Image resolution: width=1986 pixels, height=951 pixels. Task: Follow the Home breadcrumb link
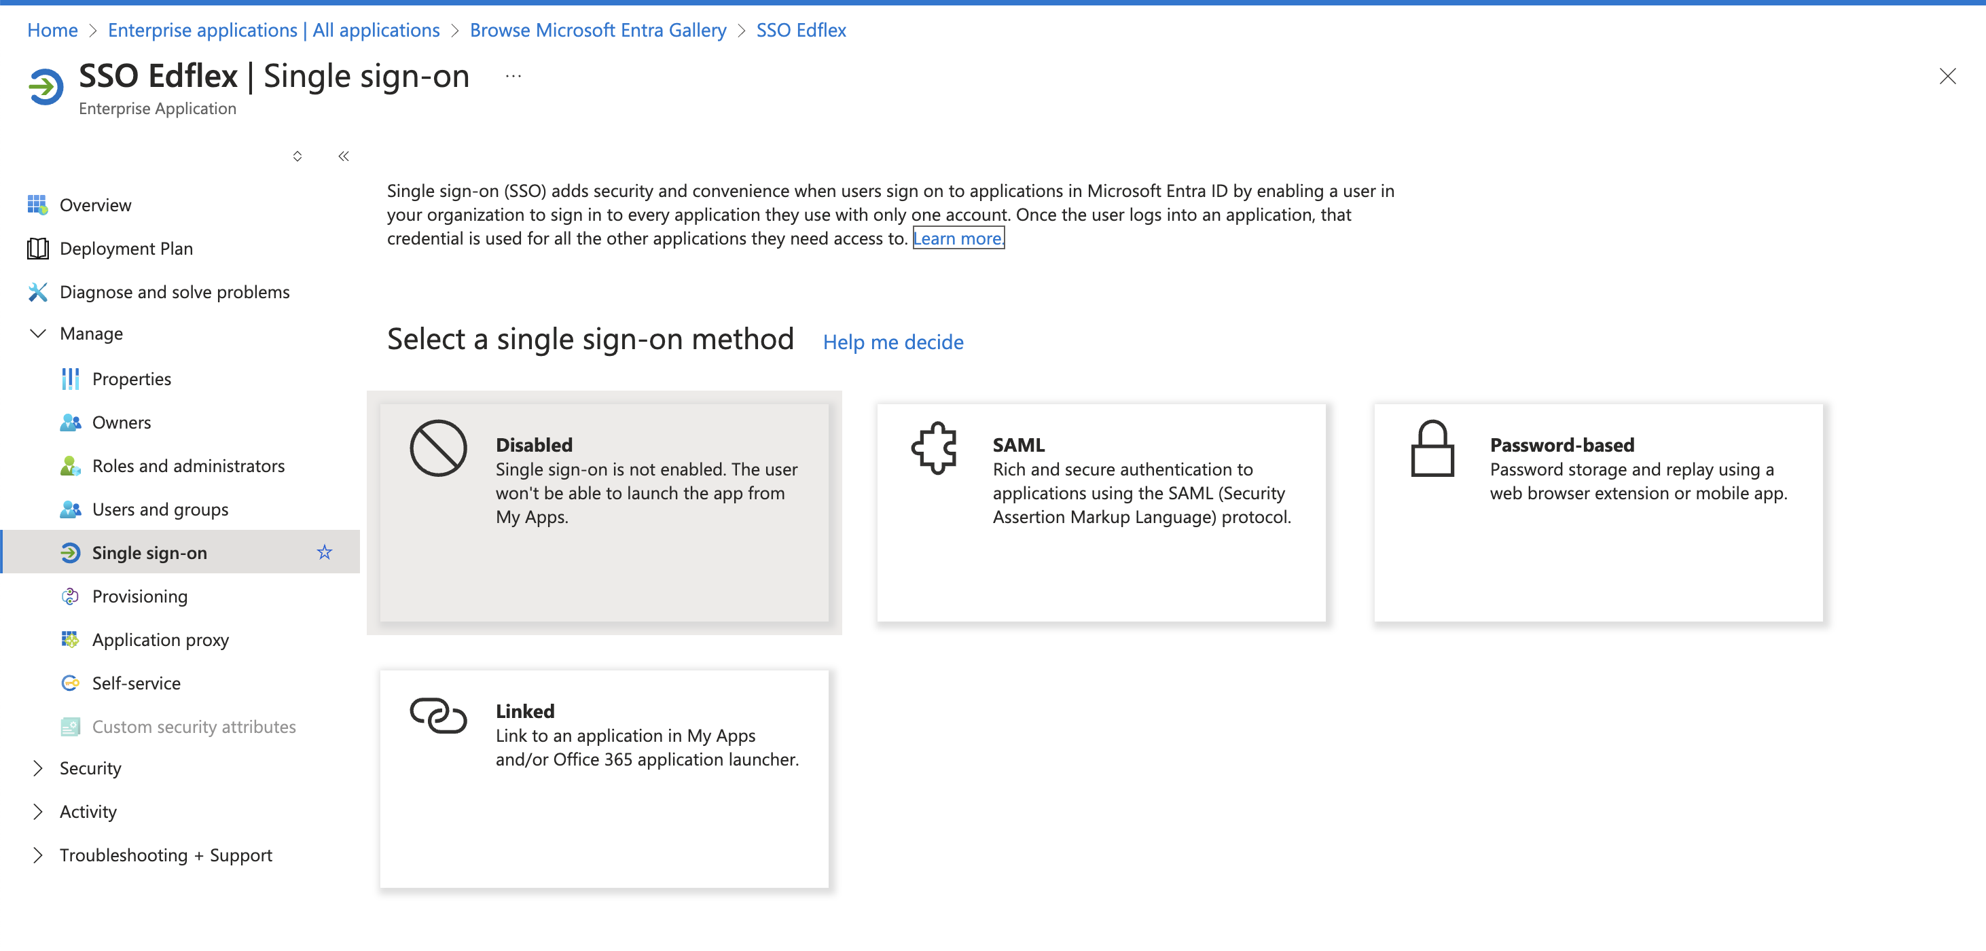point(52,30)
